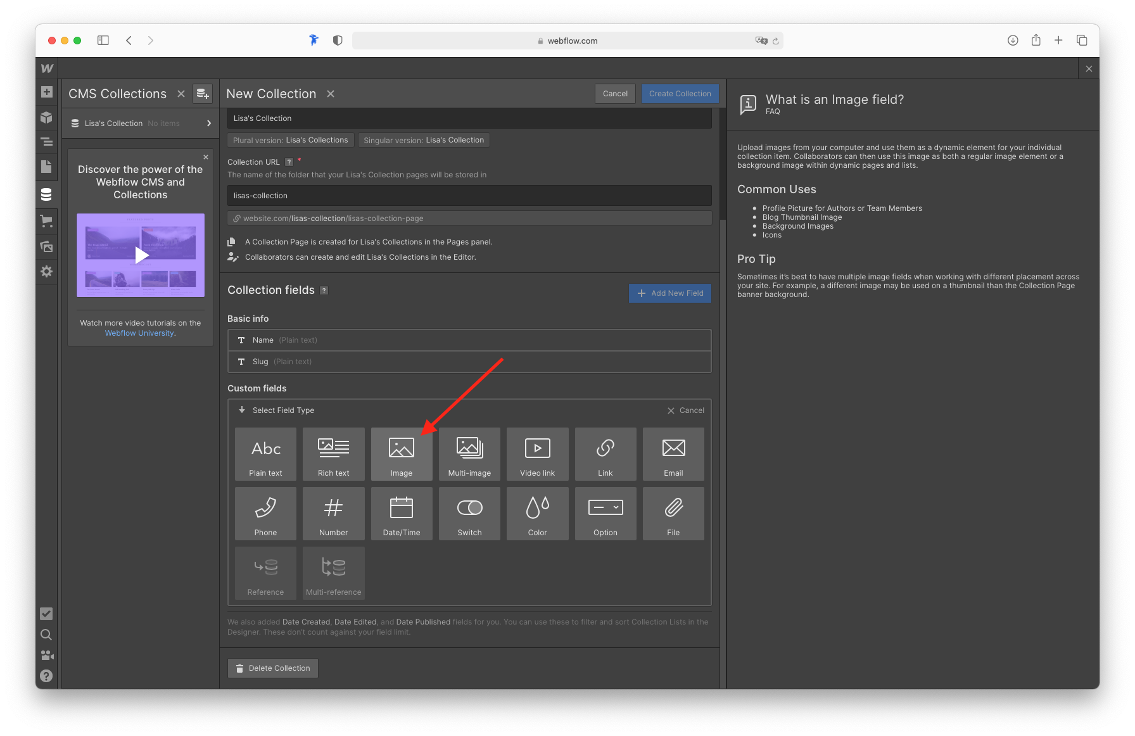
Task: Open the Pages panel
Action: pyautogui.click(x=46, y=167)
